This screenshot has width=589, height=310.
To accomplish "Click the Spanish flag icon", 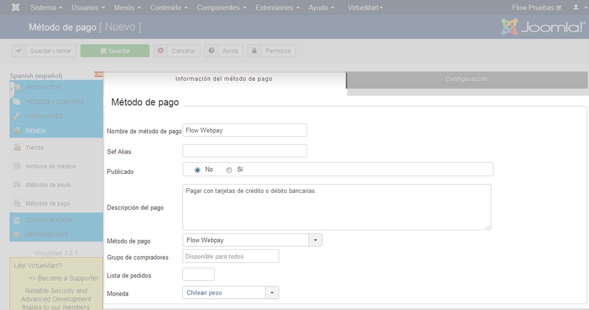I will pyautogui.click(x=99, y=75).
